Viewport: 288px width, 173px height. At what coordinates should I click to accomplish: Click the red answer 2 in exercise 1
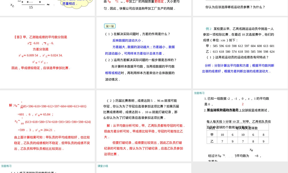[x=242, y=104]
